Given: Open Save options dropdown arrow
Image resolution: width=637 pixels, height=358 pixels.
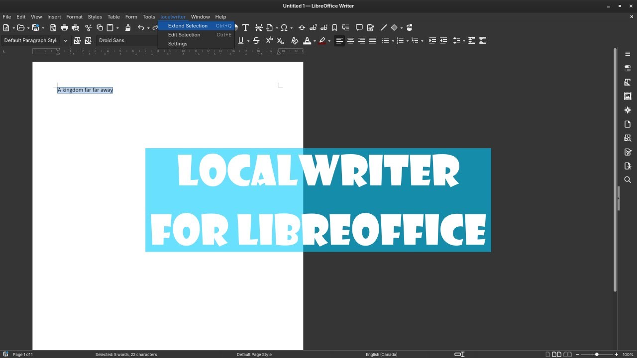Looking at the screenshot, I should (43, 28).
